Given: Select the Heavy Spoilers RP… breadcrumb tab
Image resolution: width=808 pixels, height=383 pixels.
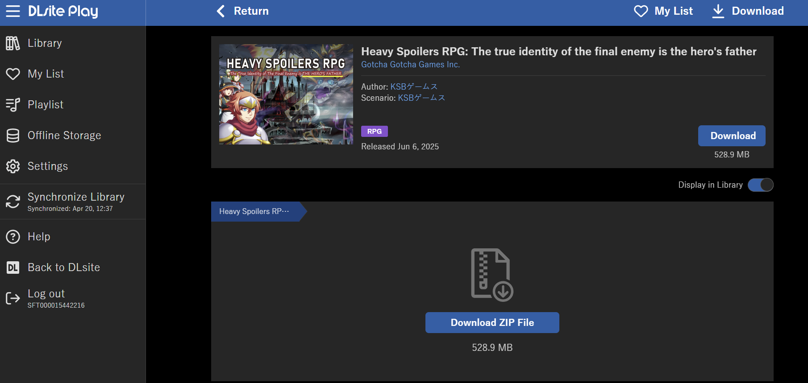Looking at the screenshot, I should coord(258,211).
